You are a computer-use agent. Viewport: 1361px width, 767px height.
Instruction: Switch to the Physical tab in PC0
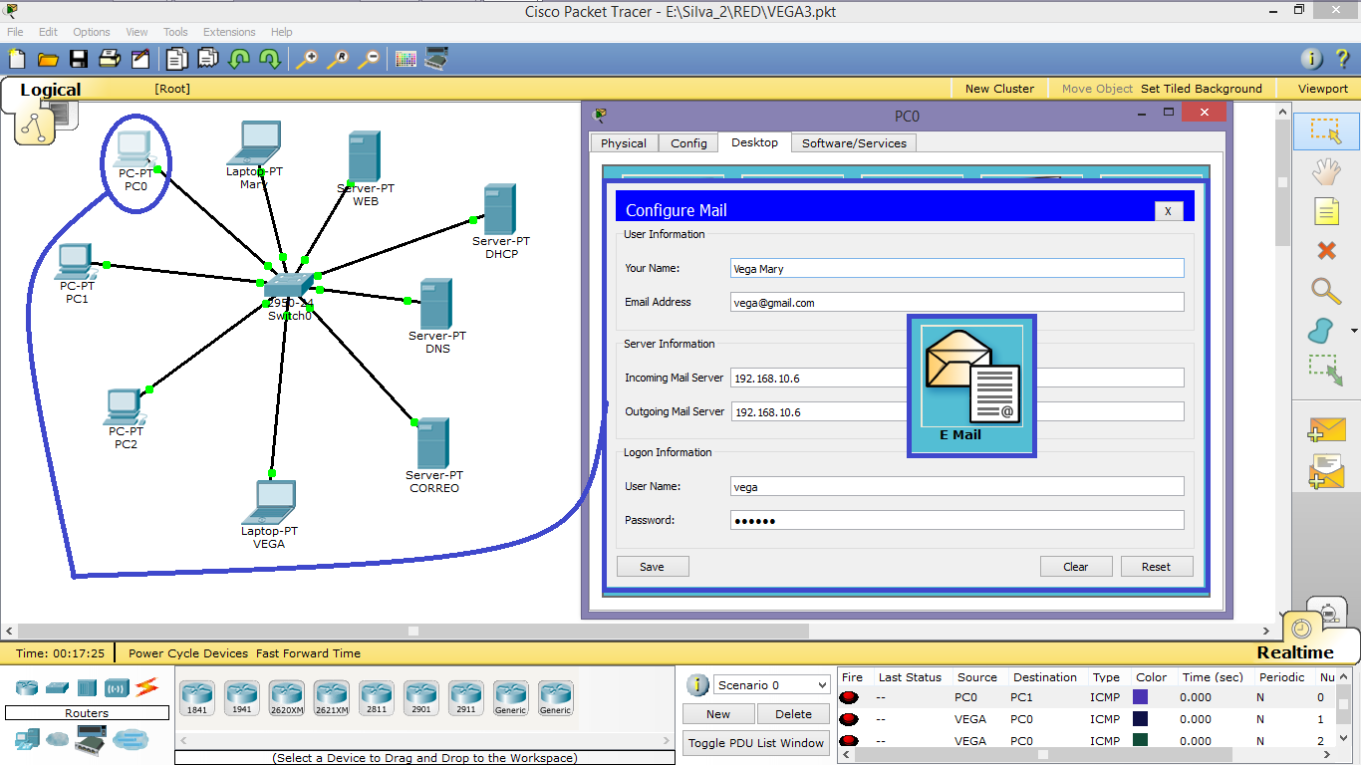pyautogui.click(x=624, y=143)
